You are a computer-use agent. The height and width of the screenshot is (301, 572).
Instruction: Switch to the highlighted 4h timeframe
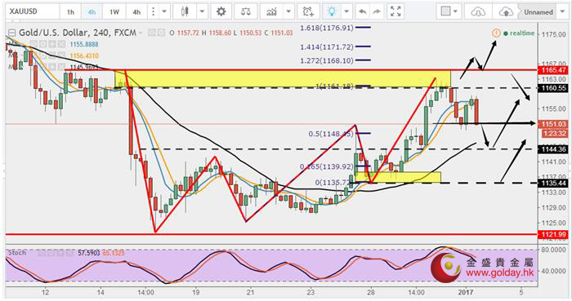(92, 12)
